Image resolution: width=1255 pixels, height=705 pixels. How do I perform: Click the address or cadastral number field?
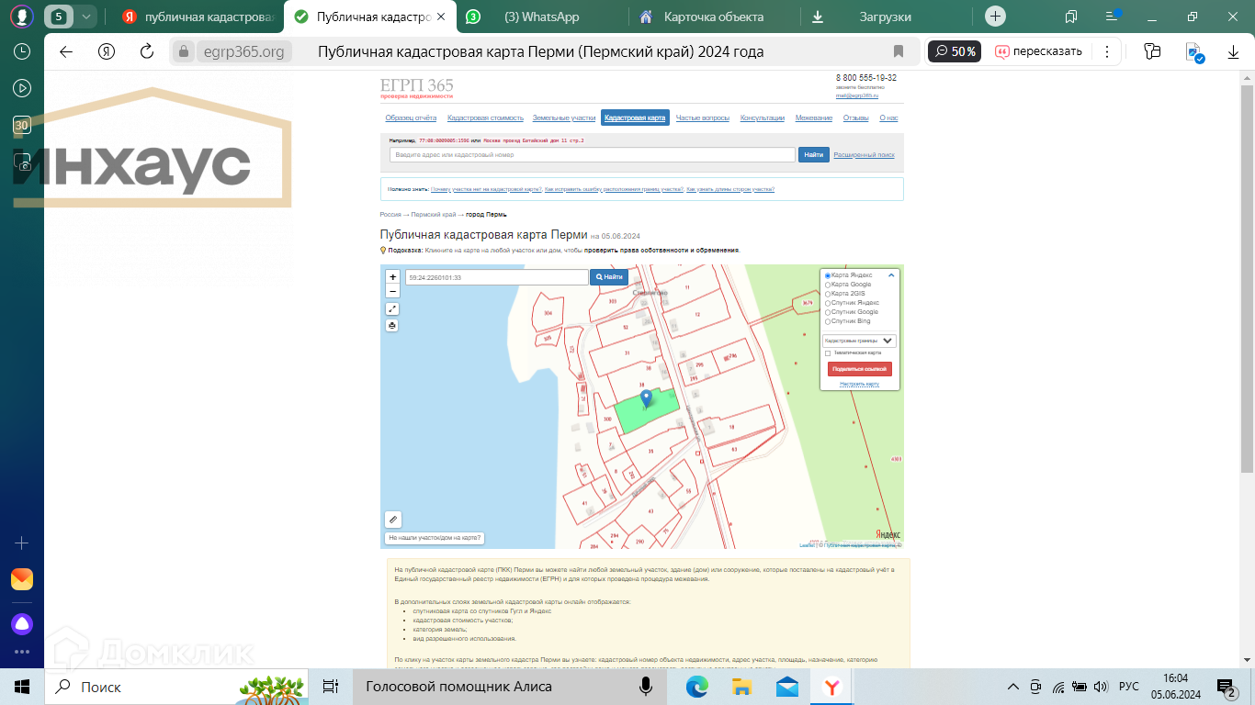(592, 155)
